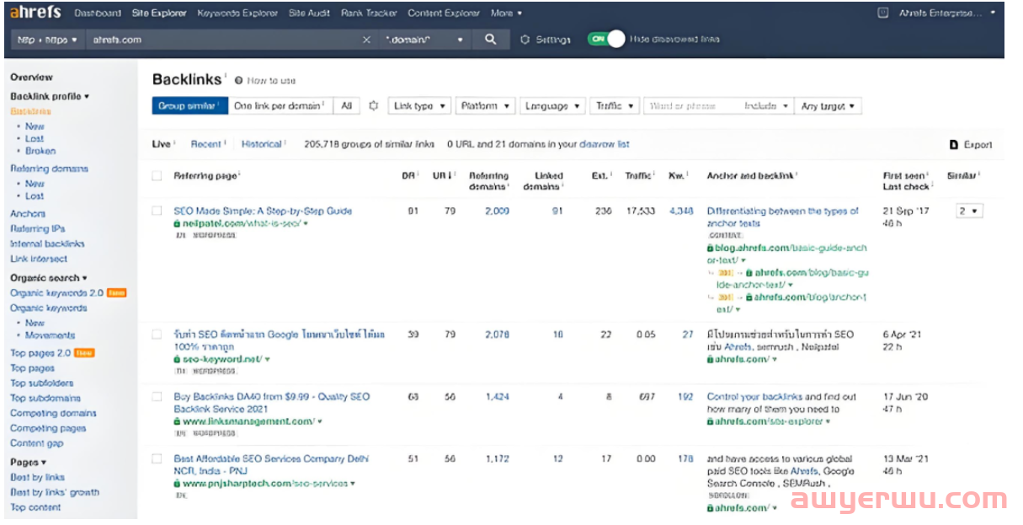The image size is (1023, 525).
Task: Open Site Audit in top navigation
Action: pos(310,13)
